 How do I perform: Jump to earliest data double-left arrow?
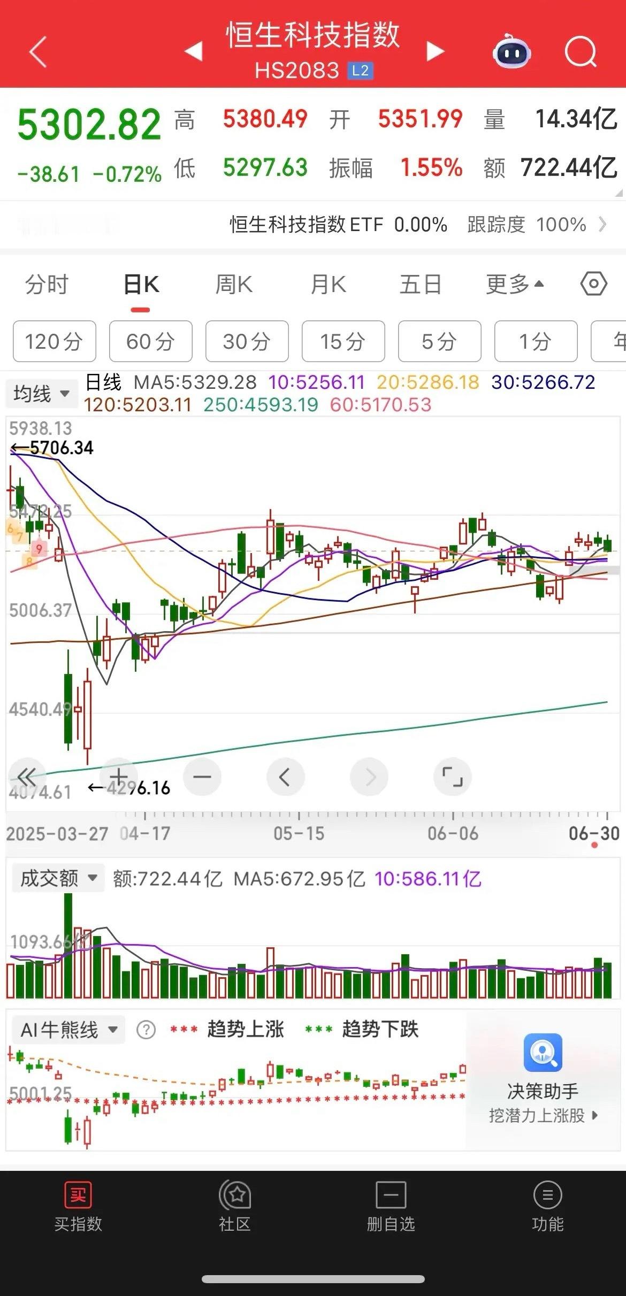tap(27, 776)
